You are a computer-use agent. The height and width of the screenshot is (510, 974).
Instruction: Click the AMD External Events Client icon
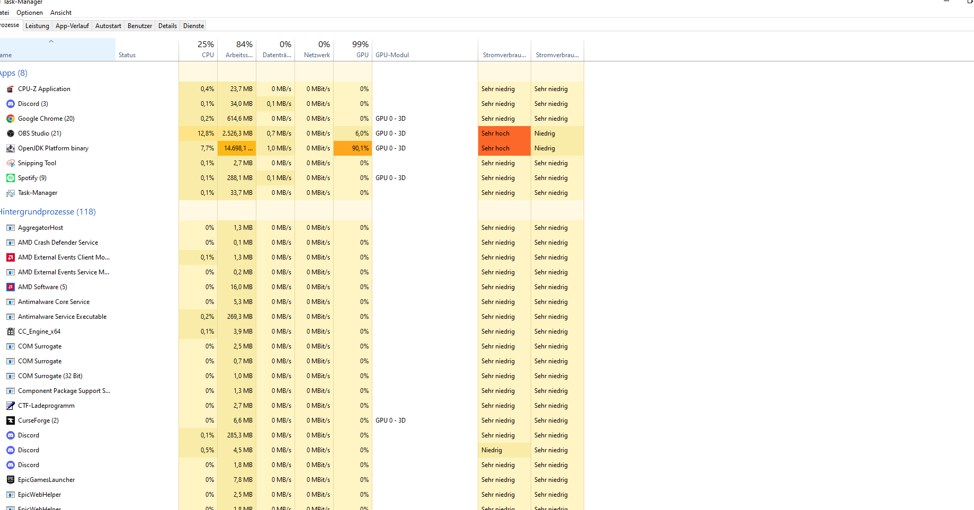(11, 257)
